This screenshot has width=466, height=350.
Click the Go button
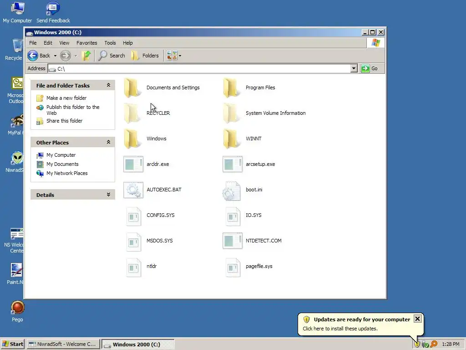370,68
